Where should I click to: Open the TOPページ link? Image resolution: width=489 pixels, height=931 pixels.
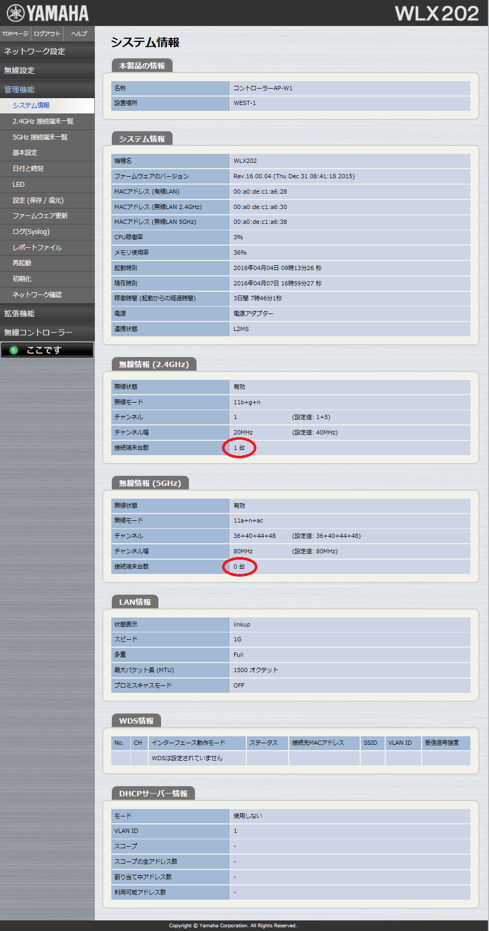pos(15,33)
